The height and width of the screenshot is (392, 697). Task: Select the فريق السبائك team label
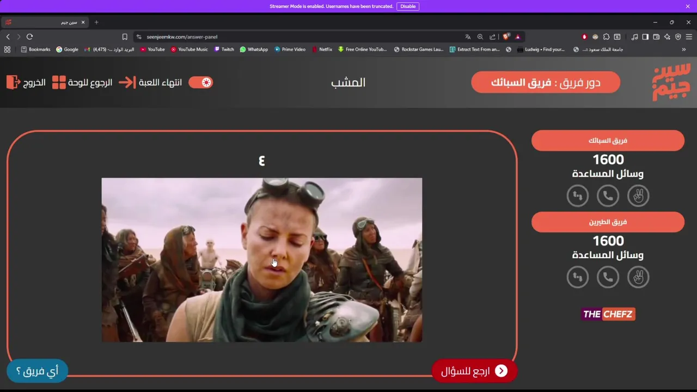(608, 140)
